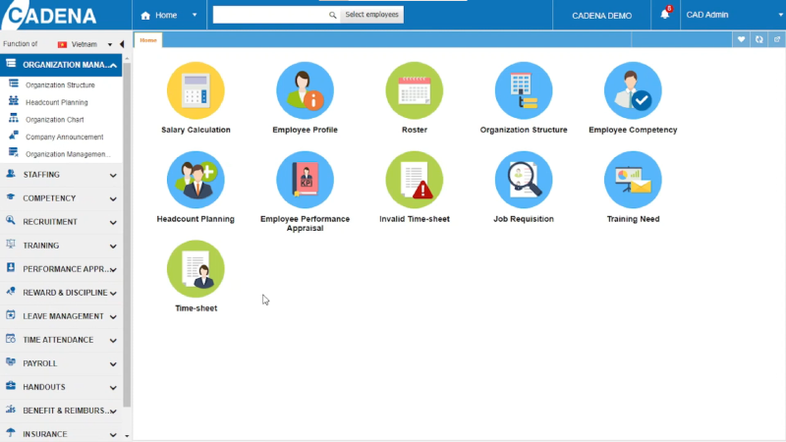Open the Employee Competency icon
This screenshot has height=442, width=786.
(x=633, y=90)
